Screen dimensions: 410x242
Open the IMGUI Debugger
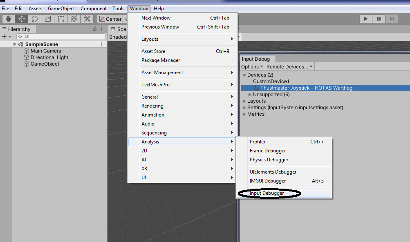point(284,181)
